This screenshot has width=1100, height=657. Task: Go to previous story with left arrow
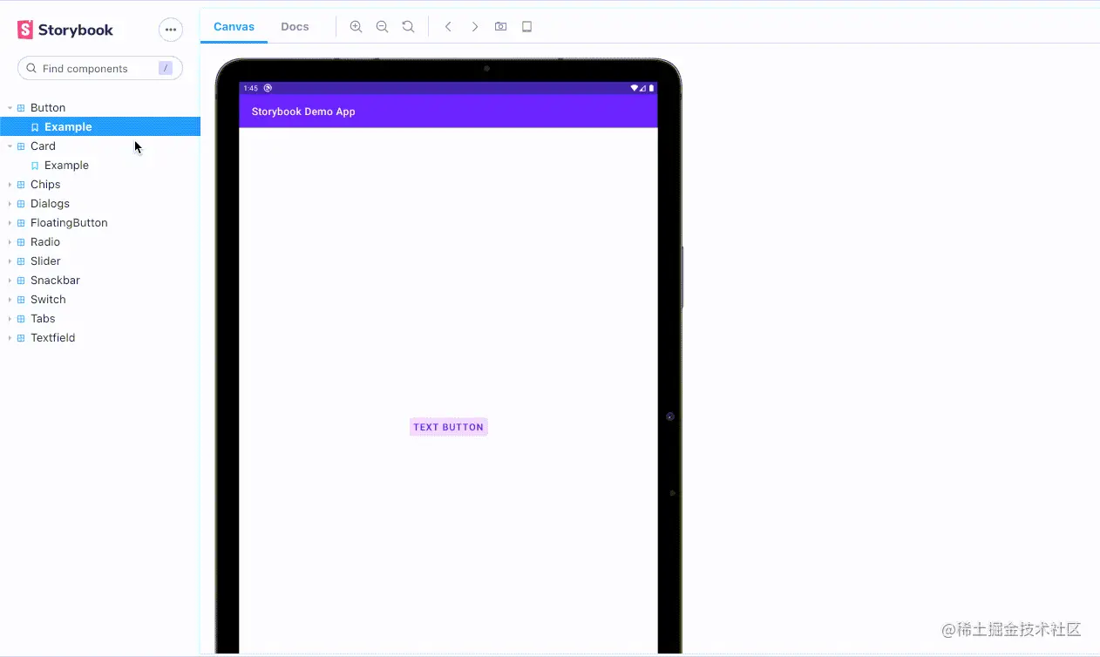448,27
